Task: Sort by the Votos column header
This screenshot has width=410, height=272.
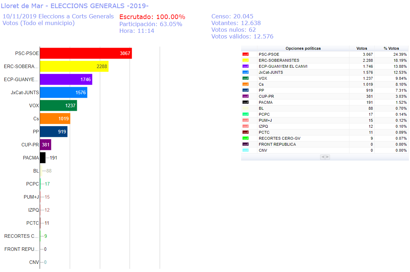Action: point(361,48)
